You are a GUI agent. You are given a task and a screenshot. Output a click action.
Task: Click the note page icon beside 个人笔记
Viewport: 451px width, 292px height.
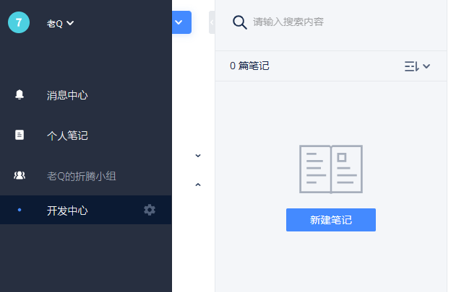[x=20, y=135]
